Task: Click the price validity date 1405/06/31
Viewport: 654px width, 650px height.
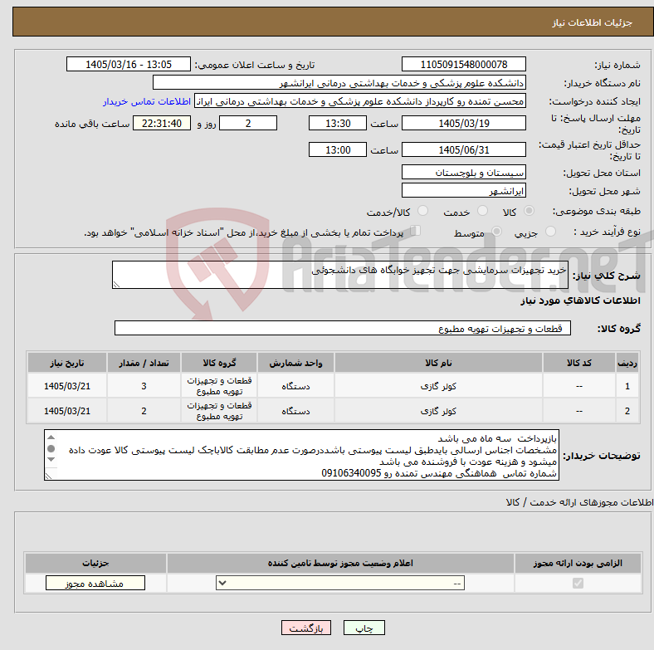Action: (464, 149)
